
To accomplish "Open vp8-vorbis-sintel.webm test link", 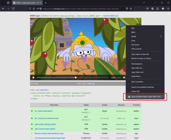I will [45, 129].
